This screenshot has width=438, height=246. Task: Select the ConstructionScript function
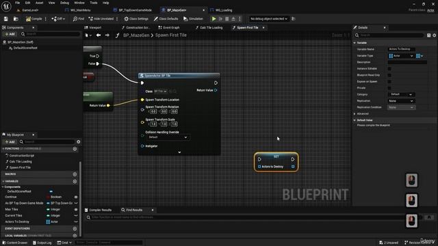[21, 155]
